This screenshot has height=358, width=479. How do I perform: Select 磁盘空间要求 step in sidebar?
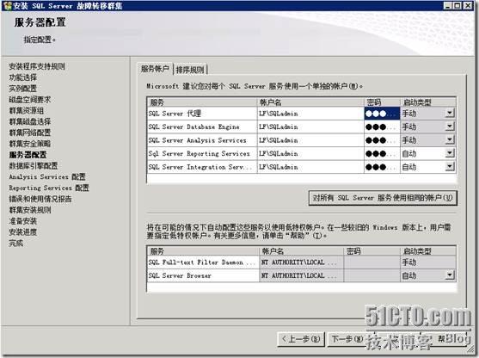click(x=30, y=99)
